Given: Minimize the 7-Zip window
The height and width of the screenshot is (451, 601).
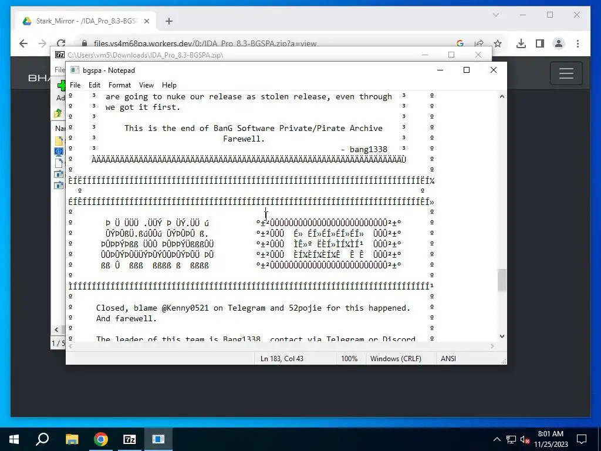Looking at the screenshot, I should click(x=425, y=55).
